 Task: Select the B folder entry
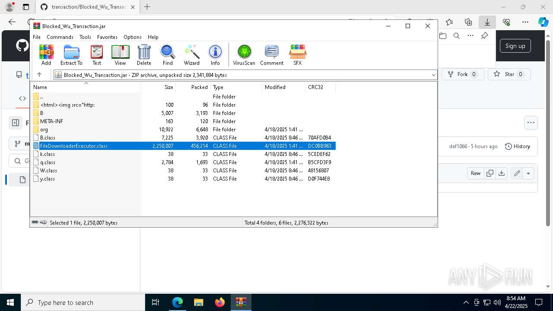pyautogui.click(x=183, y=113)
